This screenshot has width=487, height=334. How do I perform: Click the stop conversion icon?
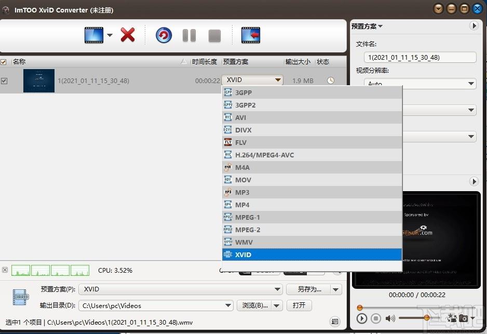[x=214, y=35]
